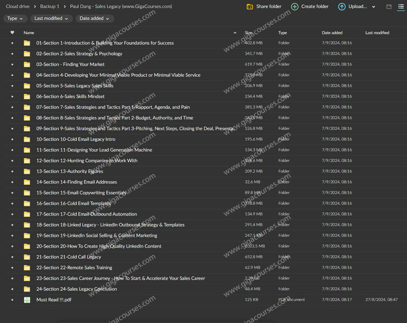This screenshot has height=323, width=407.
Task: Click the favourite heart column icon
Action: tap(12, 33)
